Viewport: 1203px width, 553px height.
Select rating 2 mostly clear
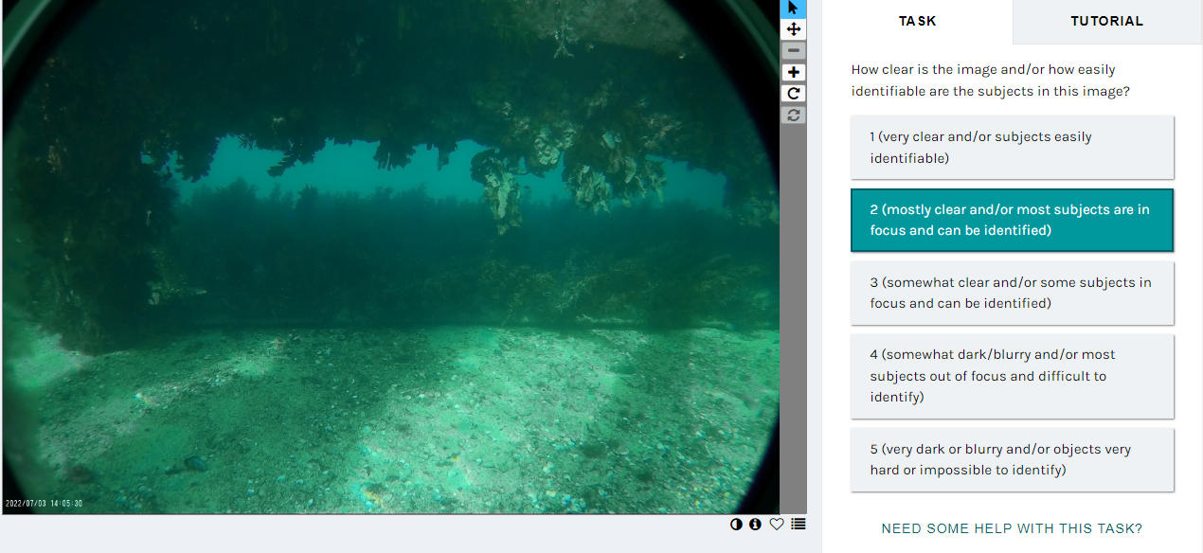click(x=1012, y=220)
